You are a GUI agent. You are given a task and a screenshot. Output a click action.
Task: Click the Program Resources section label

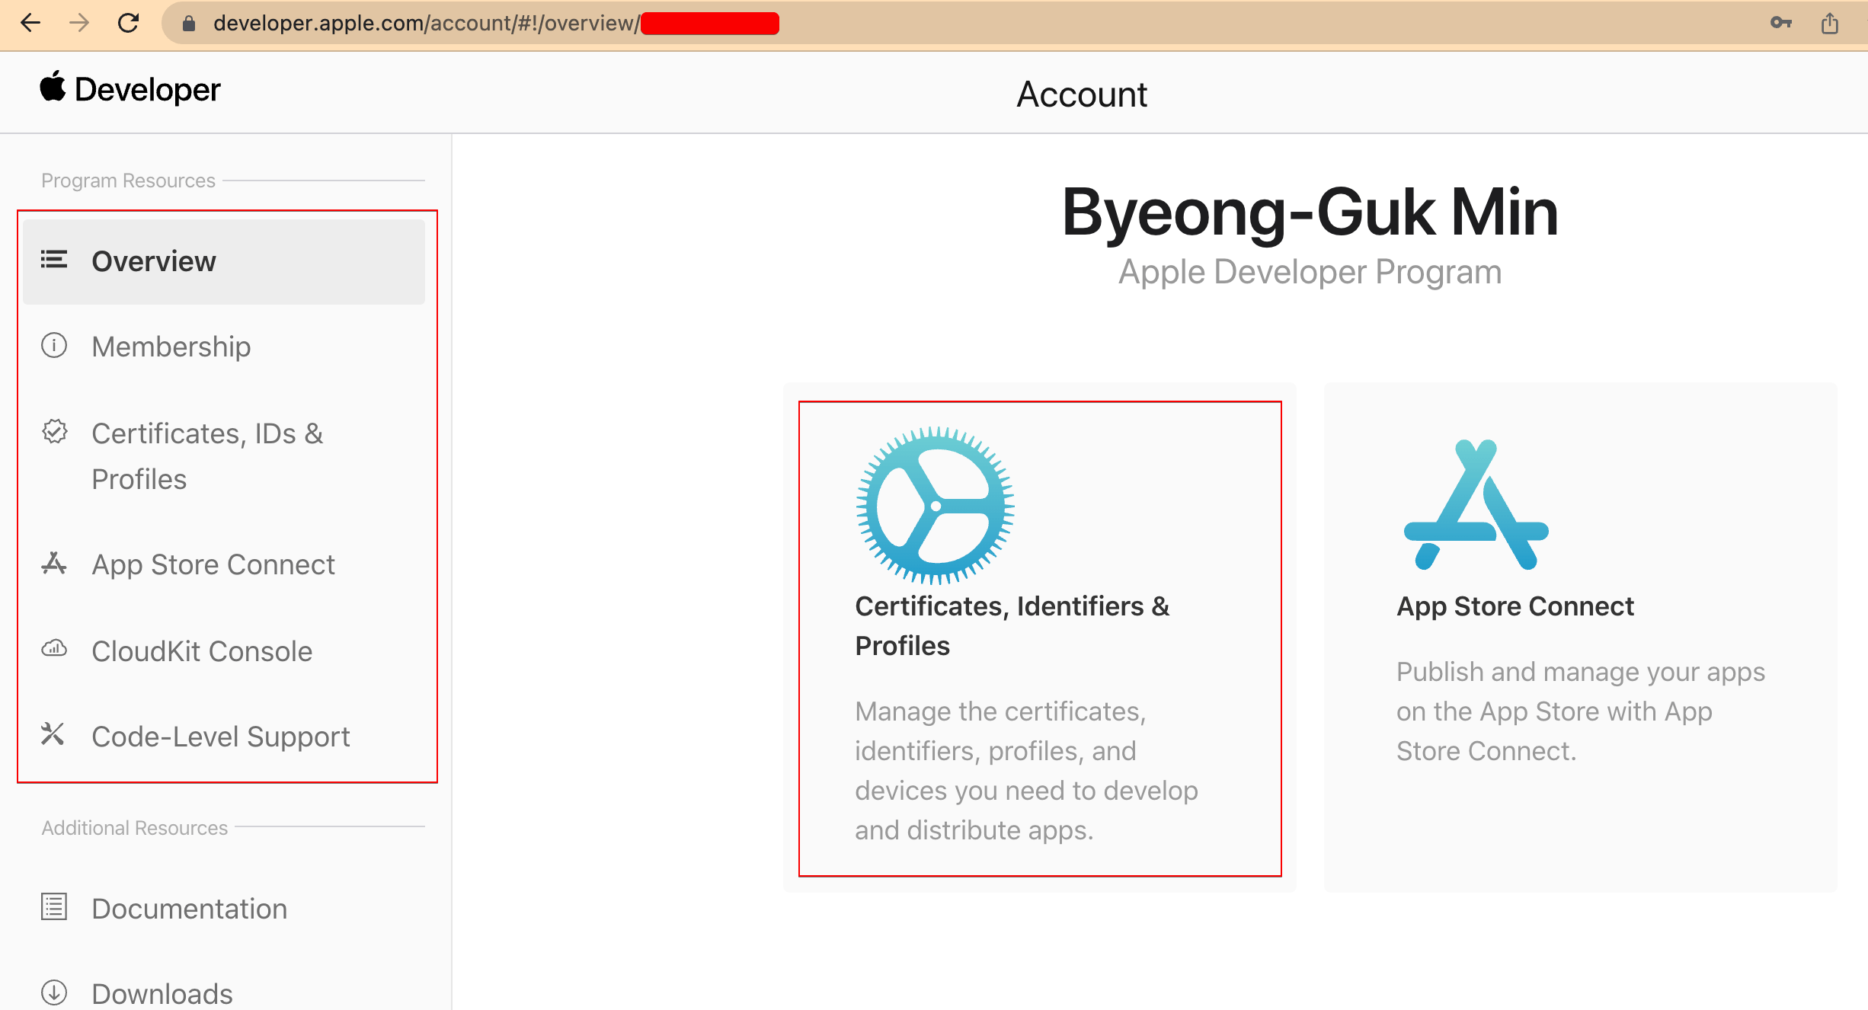(128, 181)
